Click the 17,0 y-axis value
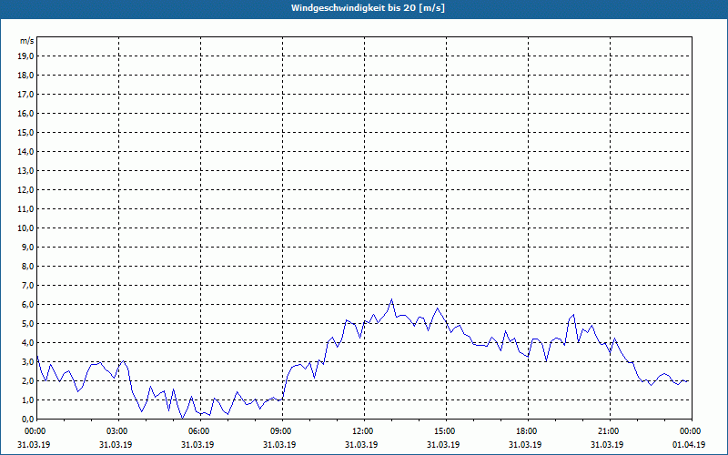This screenshot has height=455, width=728. pos(26,95)
